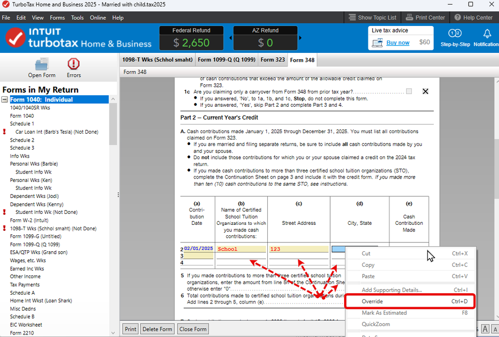Viewport: 499px width, 337px height.
Task: Open Form 2210 in forms list
Action: pos(22,333)
